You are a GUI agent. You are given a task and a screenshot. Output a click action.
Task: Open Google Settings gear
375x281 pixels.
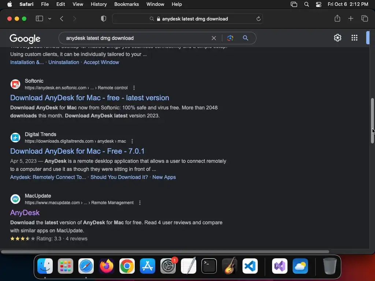tap(337, 38)
